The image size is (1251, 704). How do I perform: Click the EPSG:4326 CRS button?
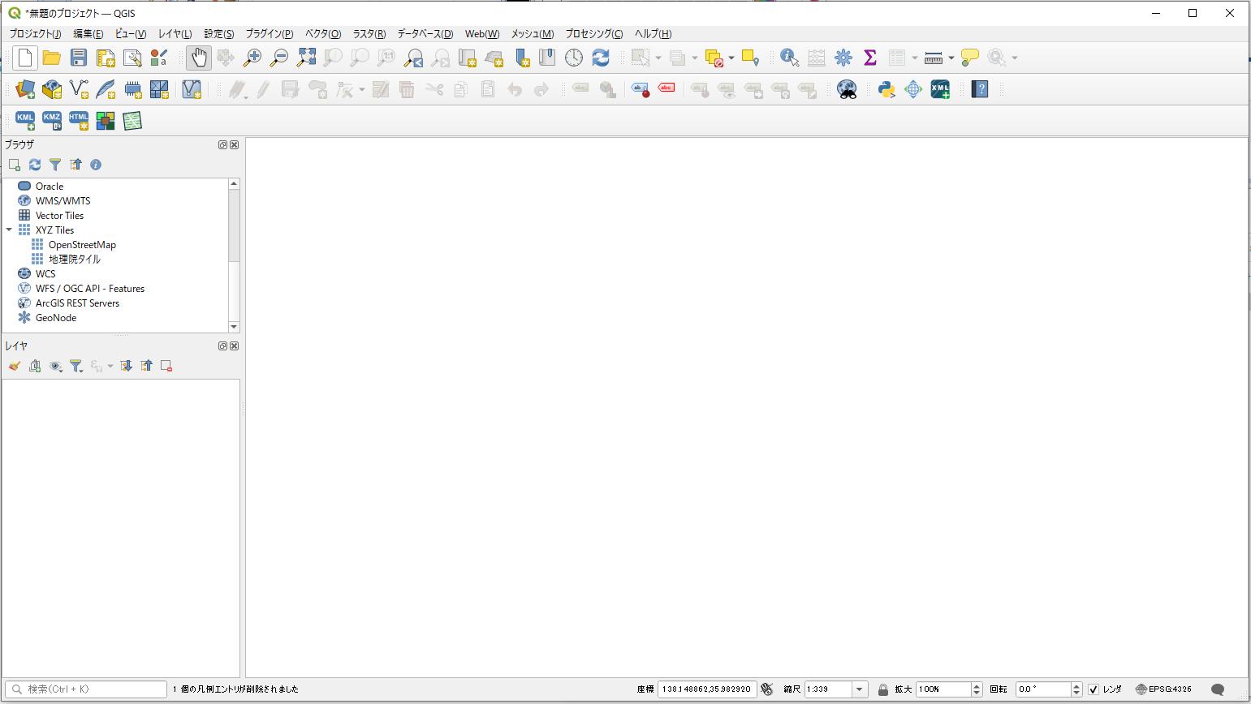1163,689
